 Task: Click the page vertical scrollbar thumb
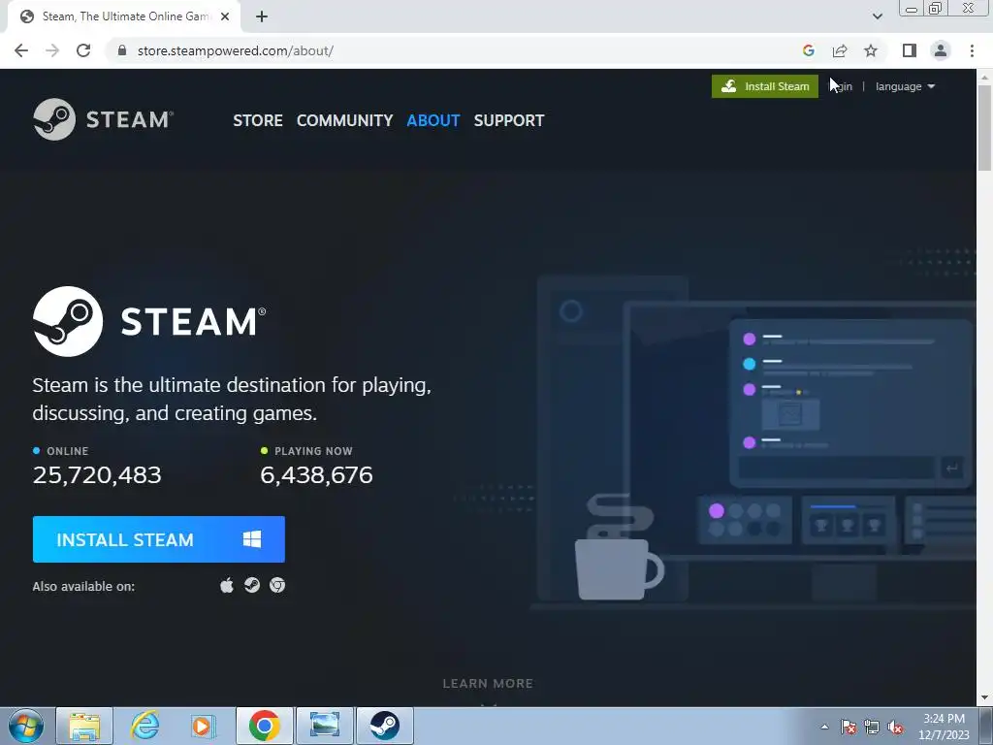(984, 128)
